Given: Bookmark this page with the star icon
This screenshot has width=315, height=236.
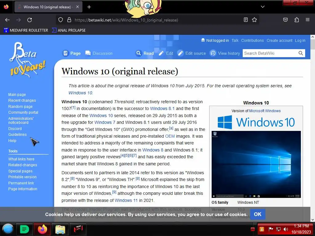Looking at the screenshot, I should coord(254,20).
